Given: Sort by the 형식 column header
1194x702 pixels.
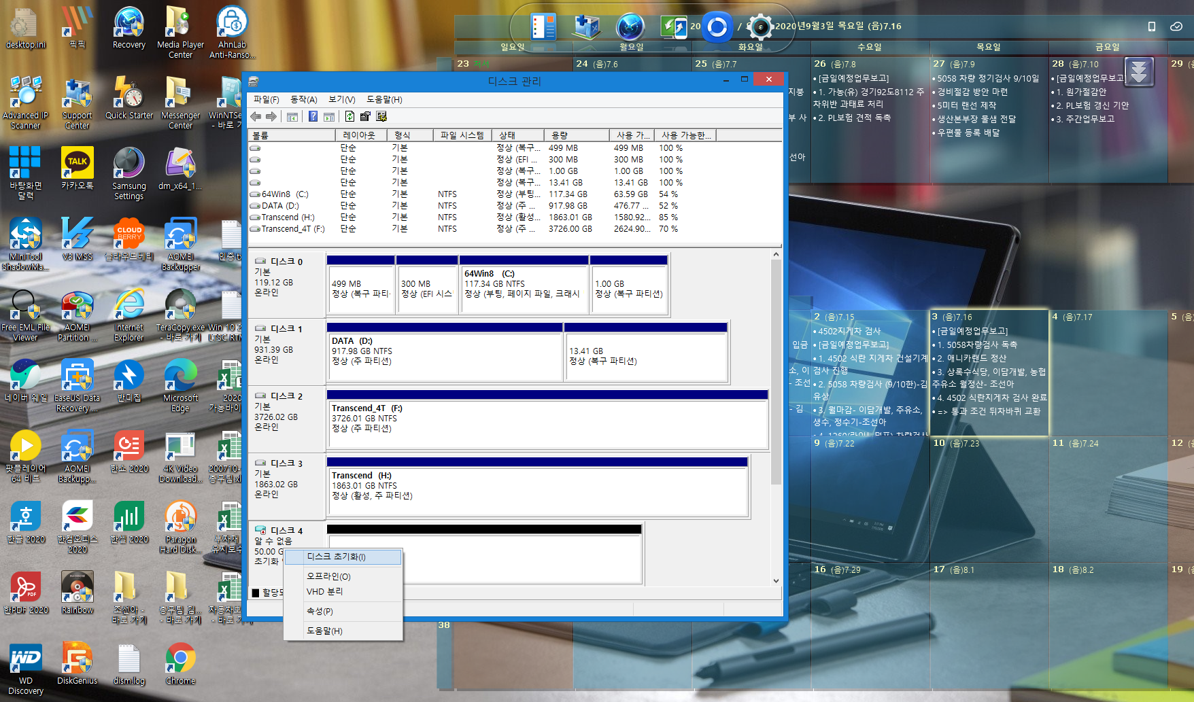Looking at the screenshot, I should 410,135.
